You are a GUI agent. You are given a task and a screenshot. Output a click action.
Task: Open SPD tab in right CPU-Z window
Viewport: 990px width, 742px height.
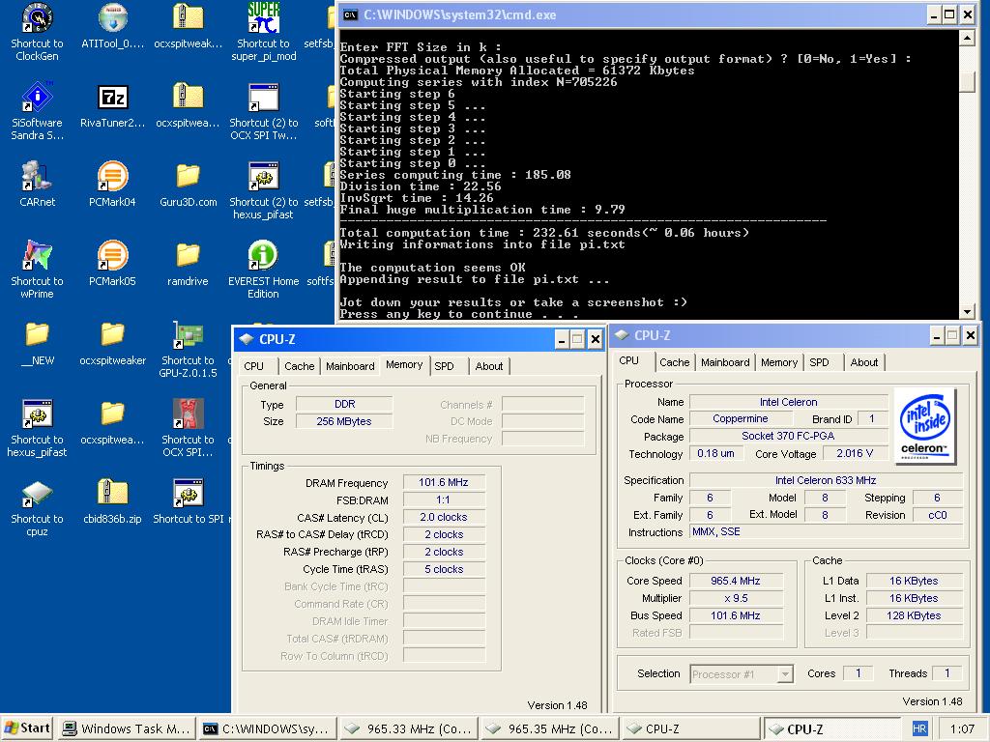point(820,362)
